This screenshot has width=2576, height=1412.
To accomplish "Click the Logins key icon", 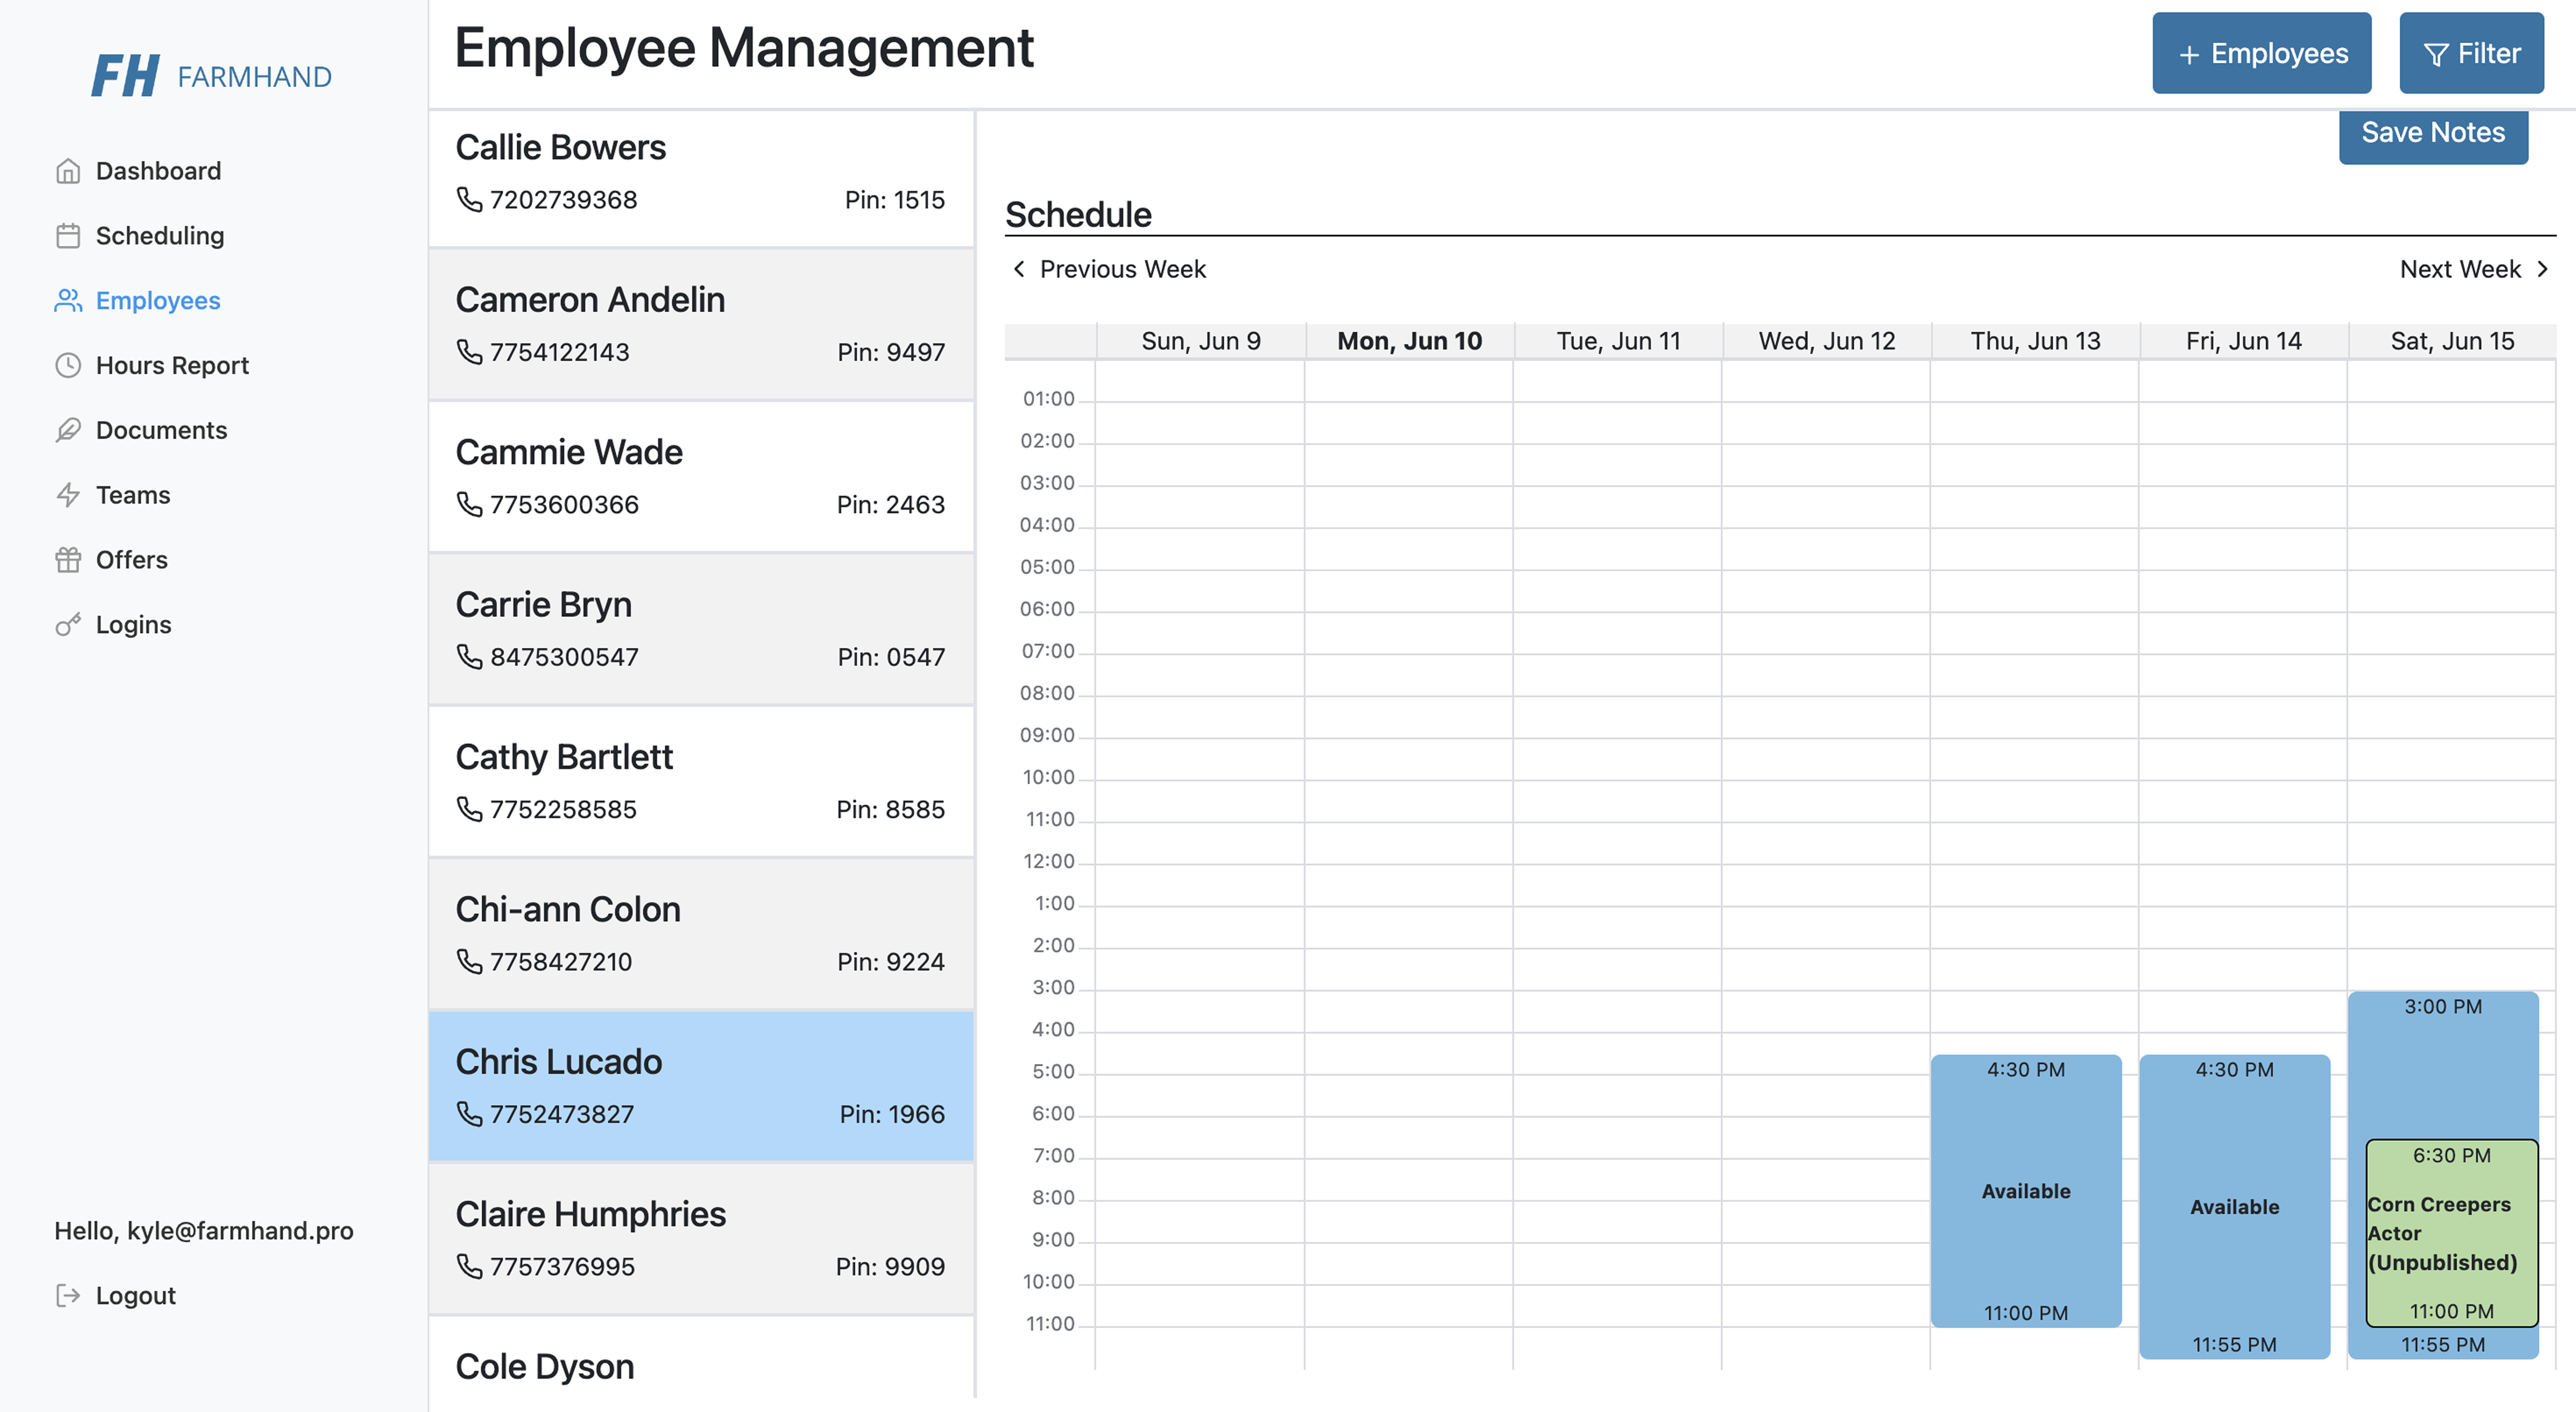I will pos(68,625).
